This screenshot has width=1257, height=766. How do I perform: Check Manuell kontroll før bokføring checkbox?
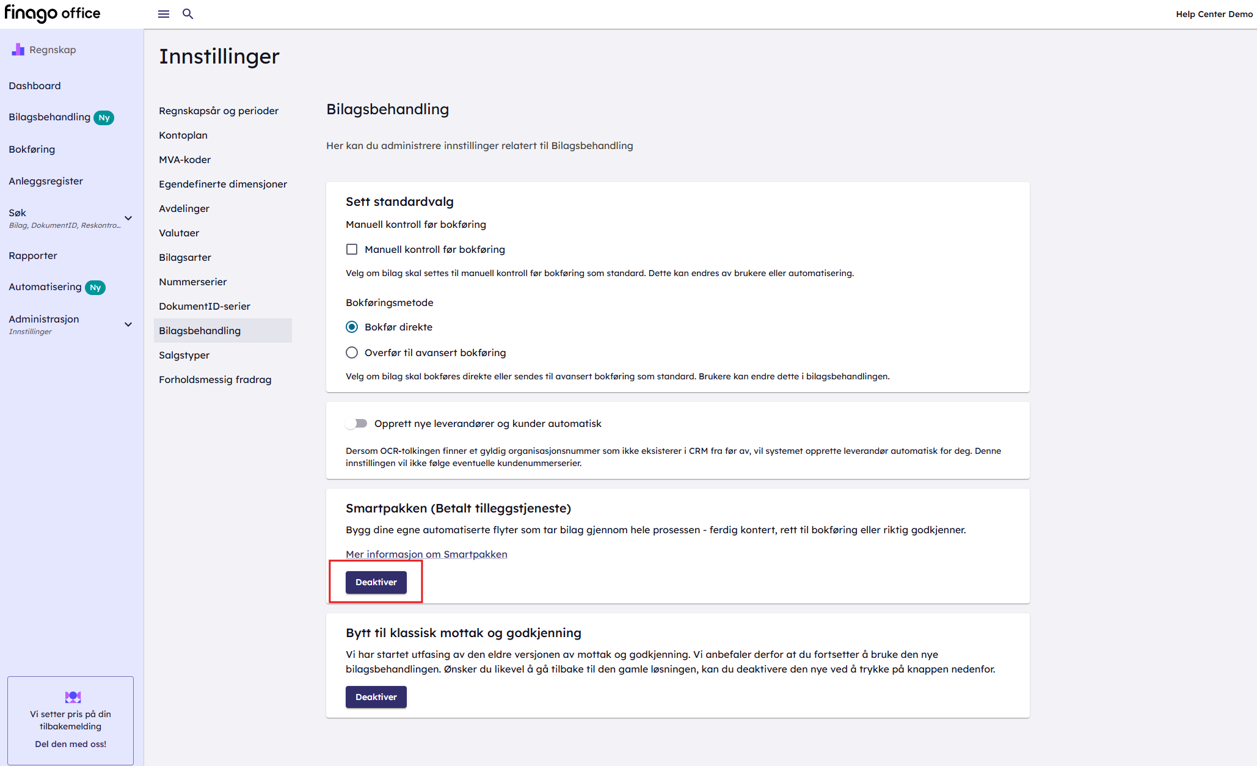click(352, 249)
